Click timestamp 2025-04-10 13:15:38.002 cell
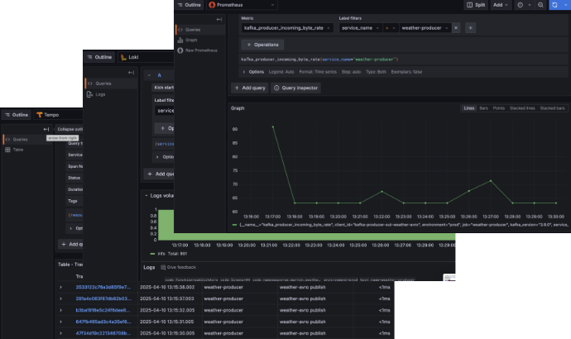 (x=167, y=288)
